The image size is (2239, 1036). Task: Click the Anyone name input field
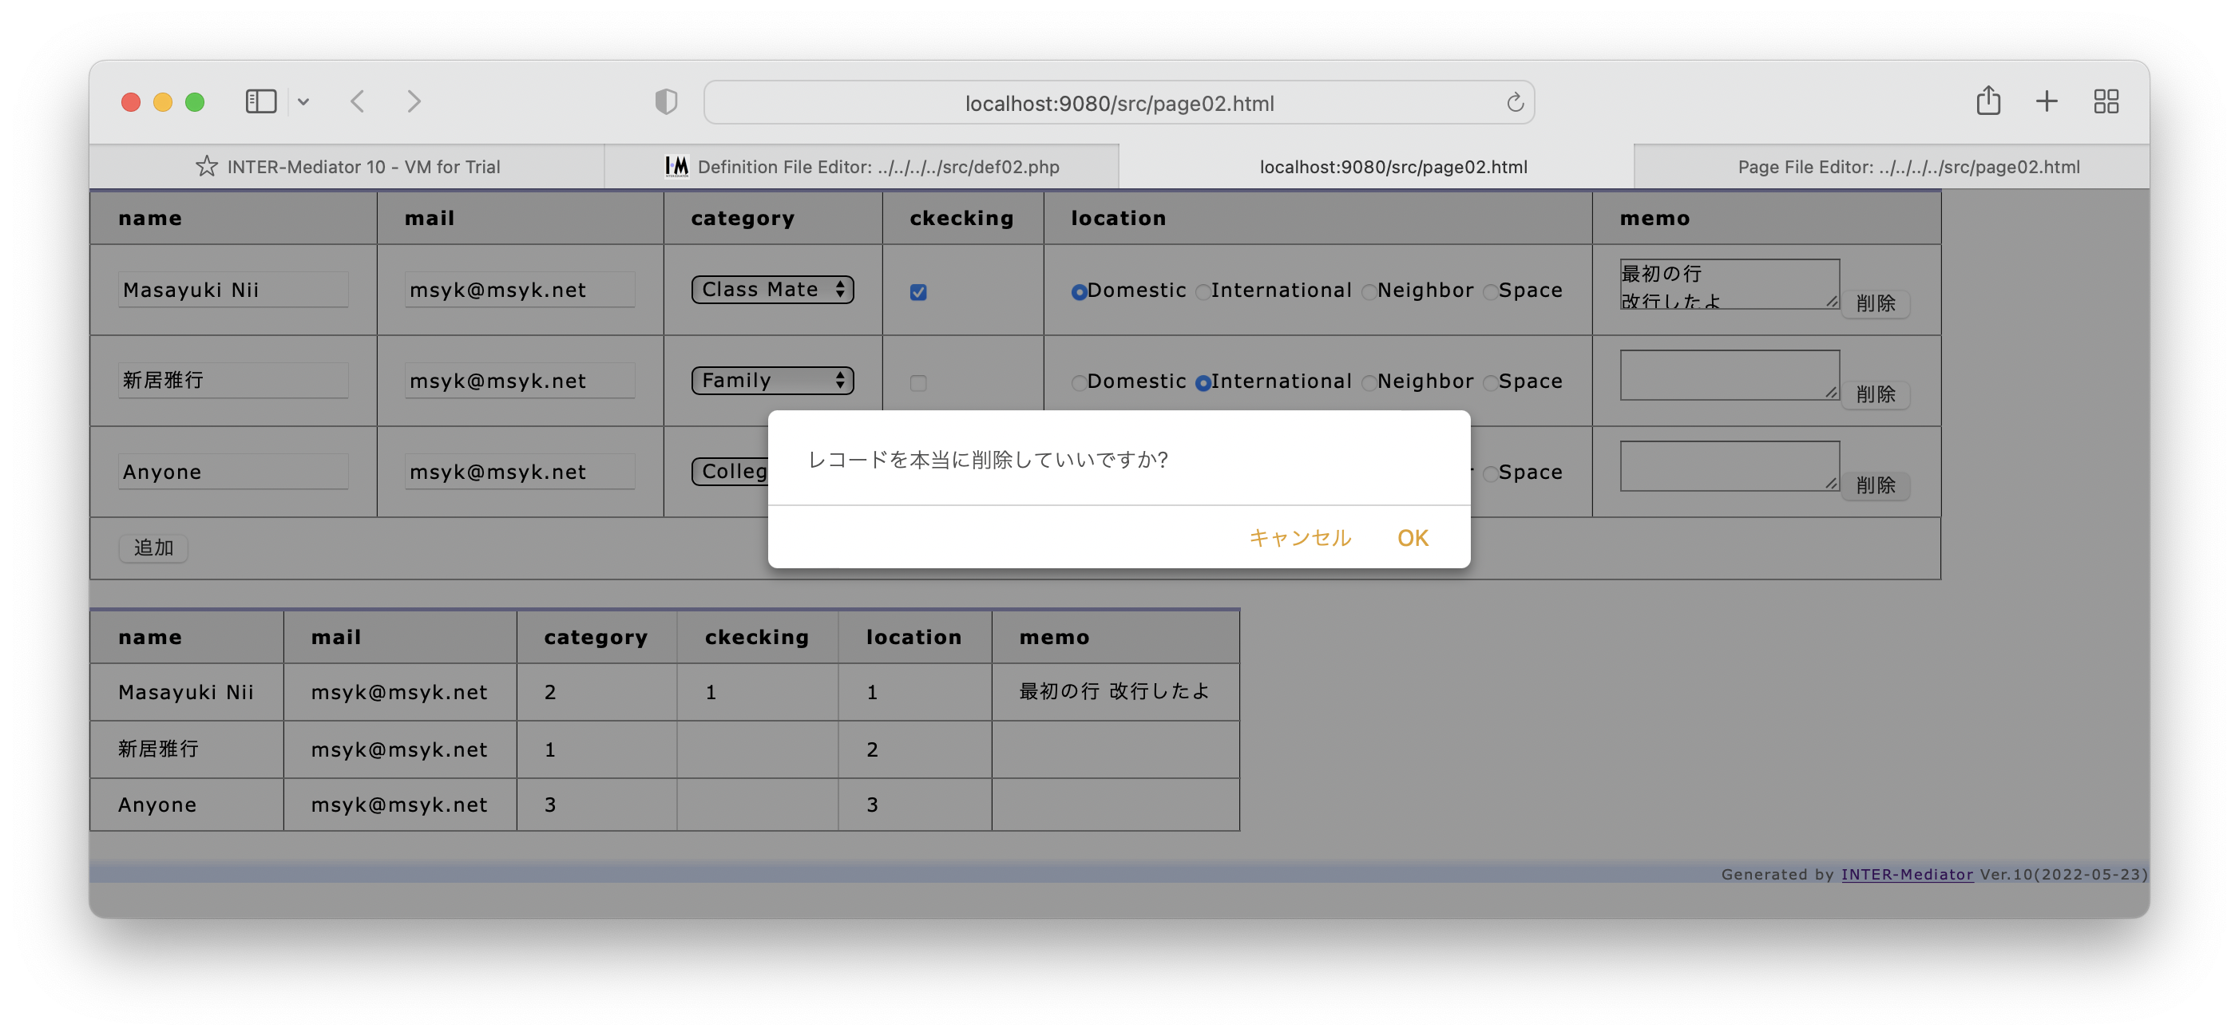(233, 471)
